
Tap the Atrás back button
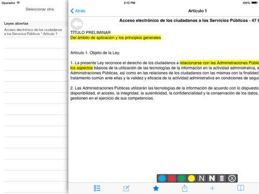[78, 11]
